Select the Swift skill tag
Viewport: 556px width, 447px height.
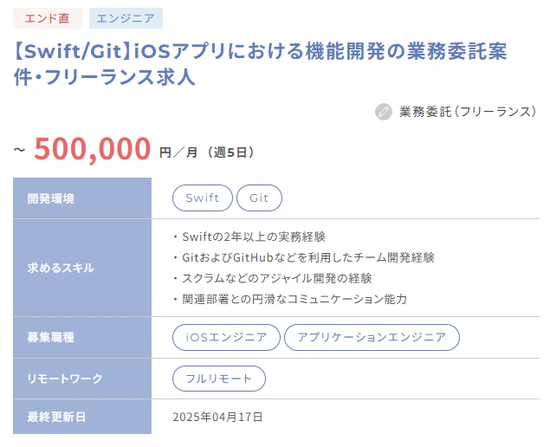click(x=203, y=198)
